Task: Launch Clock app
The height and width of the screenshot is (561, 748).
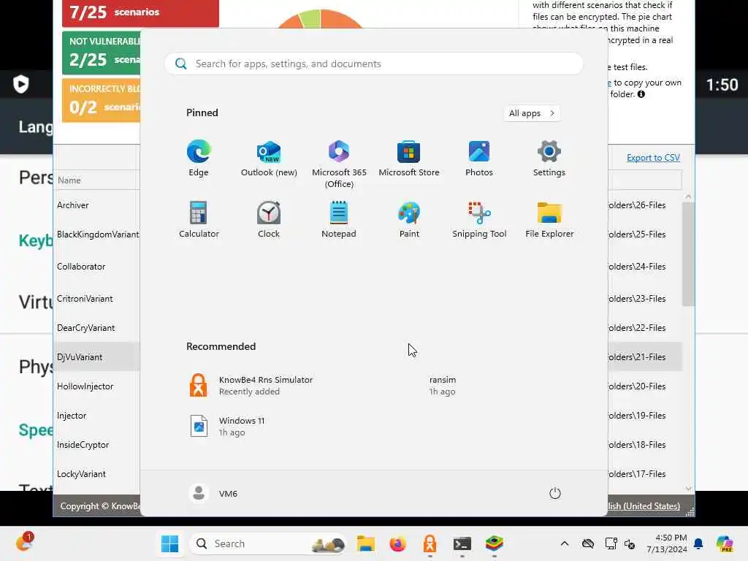Action: [x=269, y=219]
